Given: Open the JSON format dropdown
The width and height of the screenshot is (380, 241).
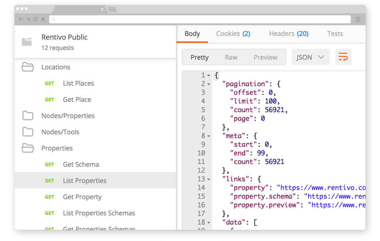Looking at the screenshot, I should point(311,57).
